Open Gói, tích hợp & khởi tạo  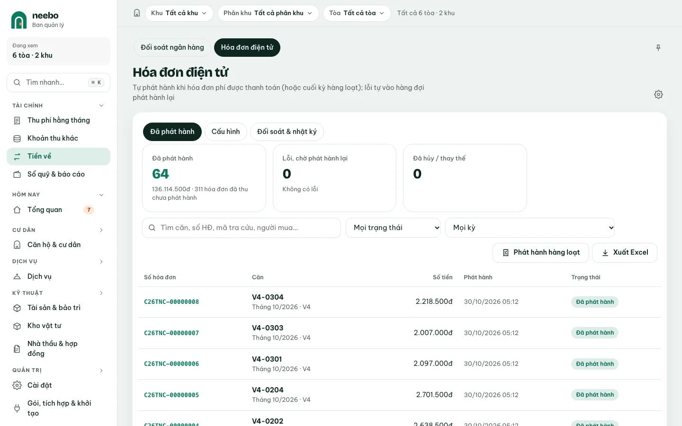(59, 408)
